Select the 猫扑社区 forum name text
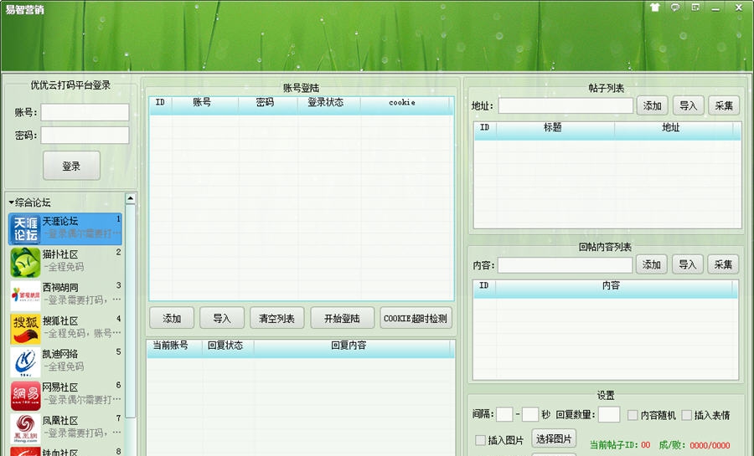754x456 pixels. click(60, 254)
